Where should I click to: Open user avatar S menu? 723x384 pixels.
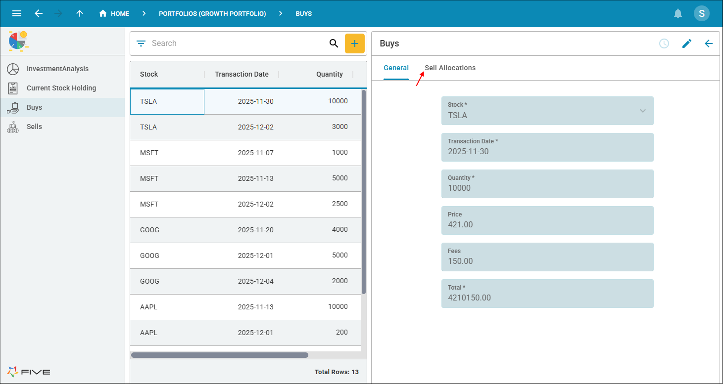click(702, 13)
